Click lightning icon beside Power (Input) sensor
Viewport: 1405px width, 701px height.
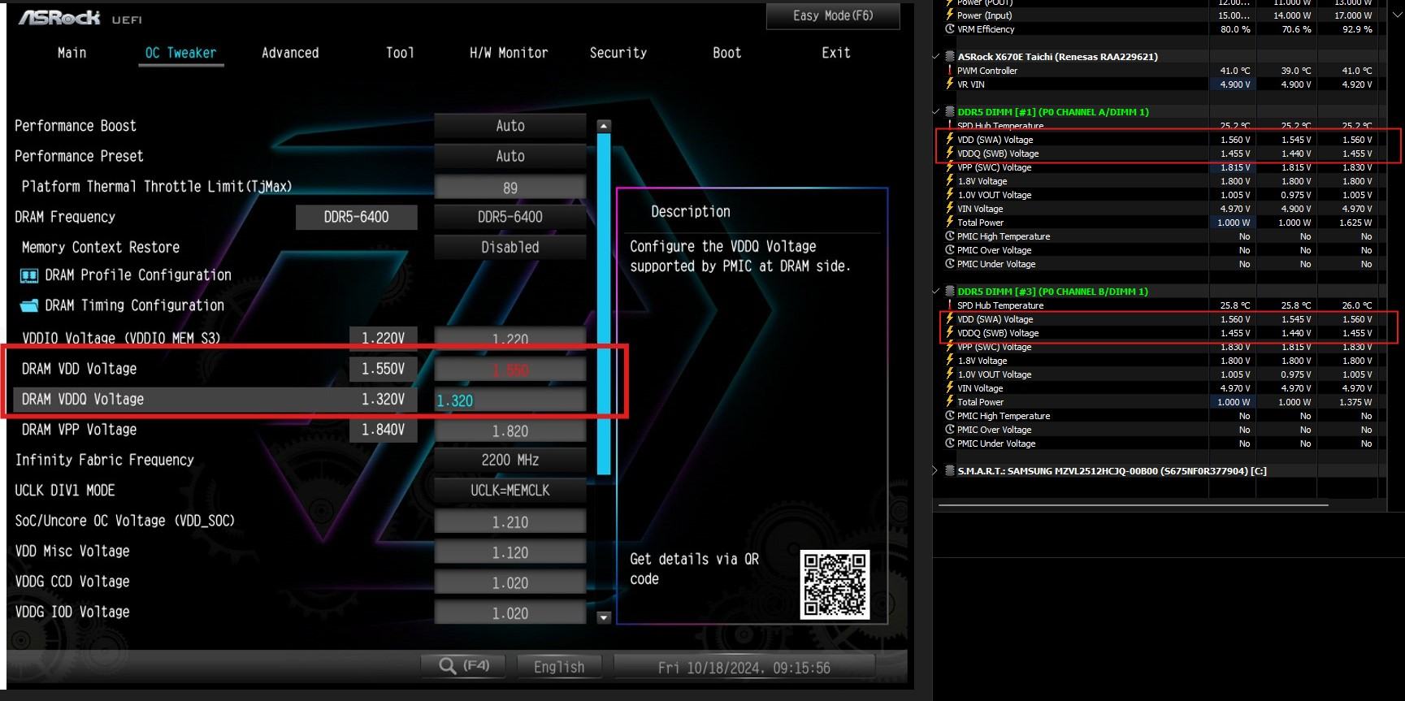tap(949, 15)
